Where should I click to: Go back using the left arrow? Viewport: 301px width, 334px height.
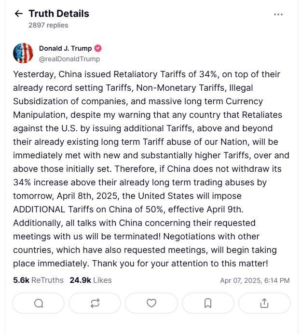(18, 14)
